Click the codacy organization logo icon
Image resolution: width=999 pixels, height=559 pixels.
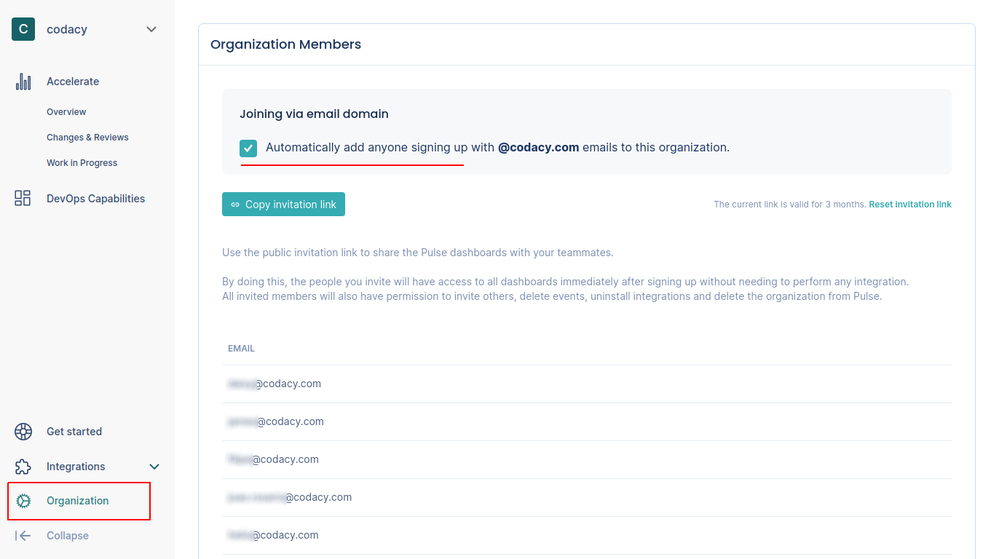coord(23,29)
